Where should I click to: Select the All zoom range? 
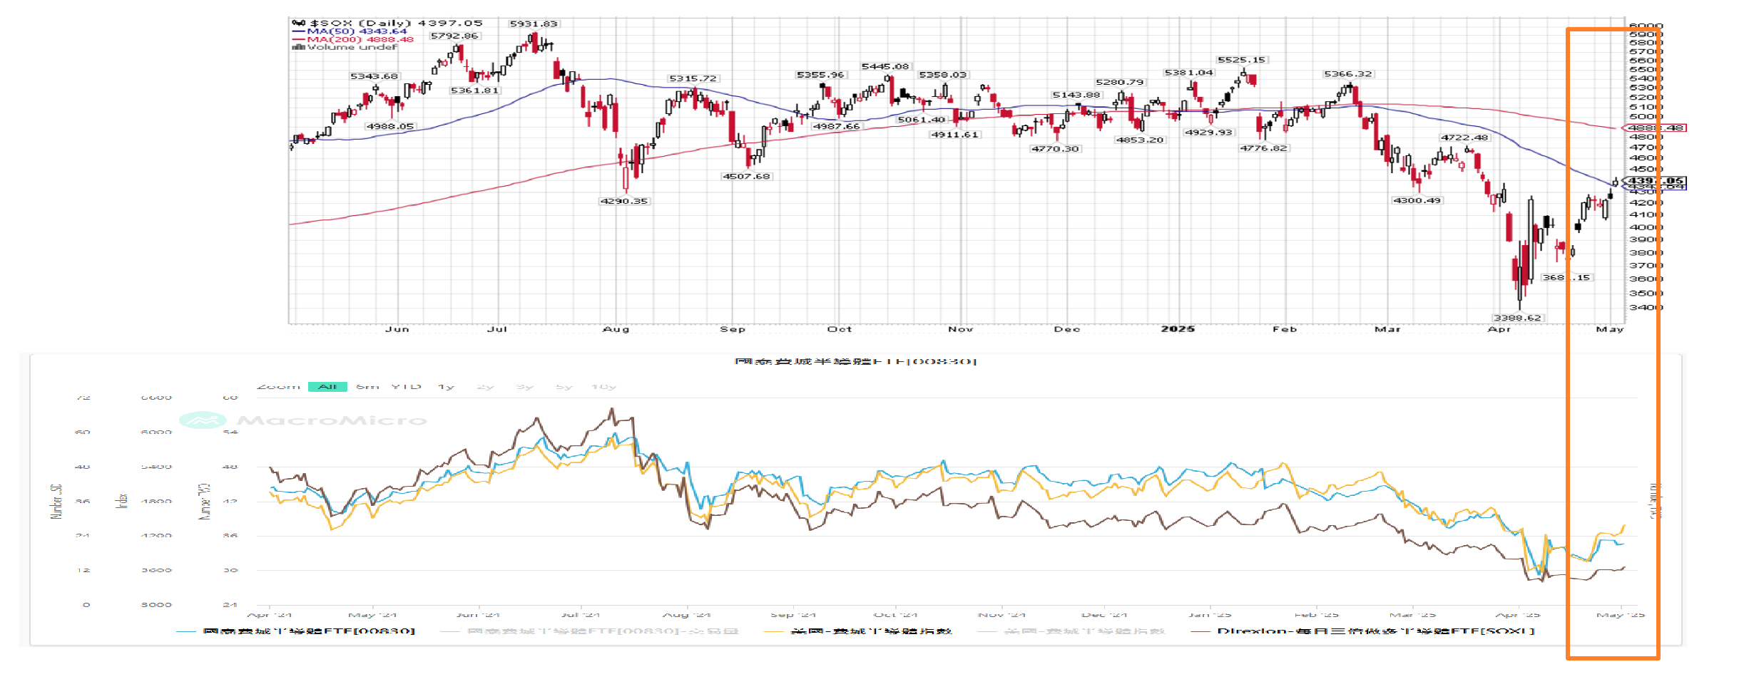pyautogui.click(x=327, y=387)
